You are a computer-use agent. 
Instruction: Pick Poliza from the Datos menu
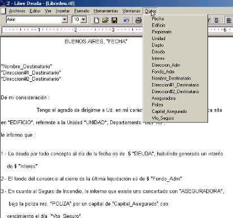click(175, 105)
